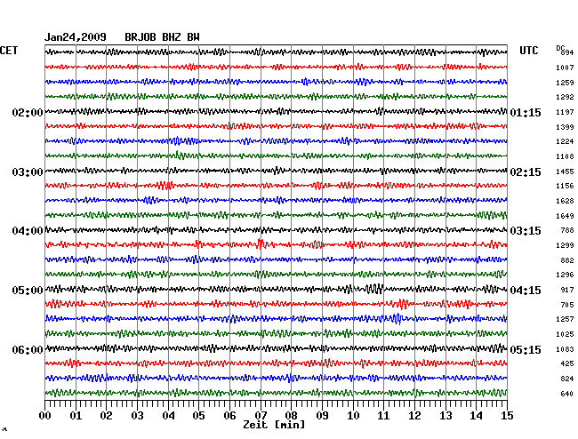Click the DC value "882"
Screen dimensions: 578x439
click(x=567, y=260)
